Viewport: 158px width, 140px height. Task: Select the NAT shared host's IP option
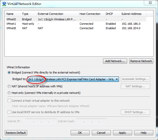(9, 86)
